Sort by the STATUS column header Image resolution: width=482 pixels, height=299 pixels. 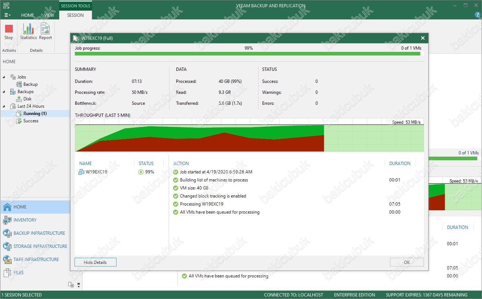click(146, 164)
